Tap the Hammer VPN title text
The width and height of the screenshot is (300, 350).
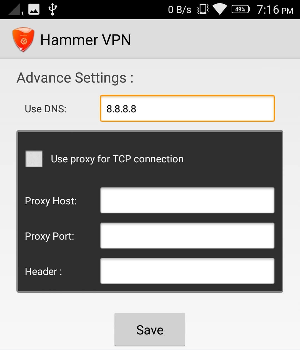pyautogui.click(x=86, y=40)
